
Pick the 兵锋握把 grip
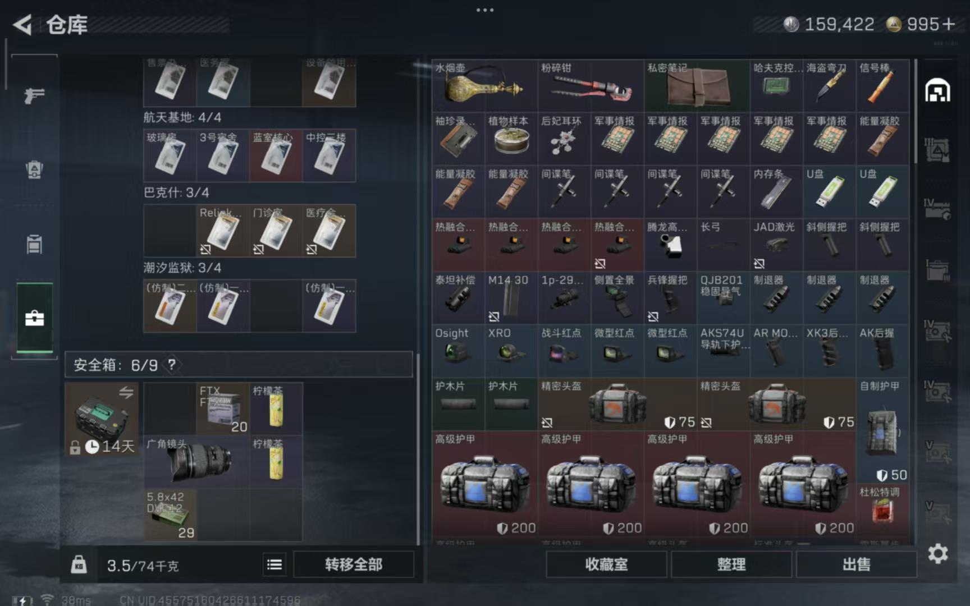670,297
